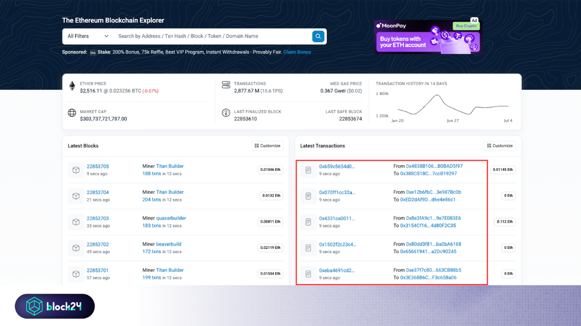This screenshot has width=581, height=326.
Task: Click document icon for txn 0x070ff1cc32a
Action: click(x=308, y=196)
